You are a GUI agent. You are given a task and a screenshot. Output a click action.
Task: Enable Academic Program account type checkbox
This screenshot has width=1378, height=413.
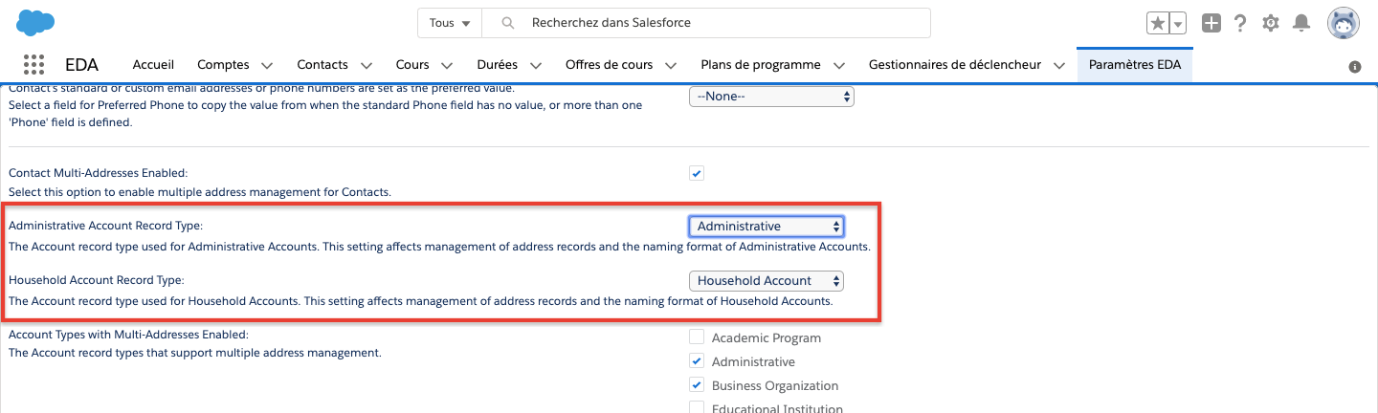(x=697, y=337)
